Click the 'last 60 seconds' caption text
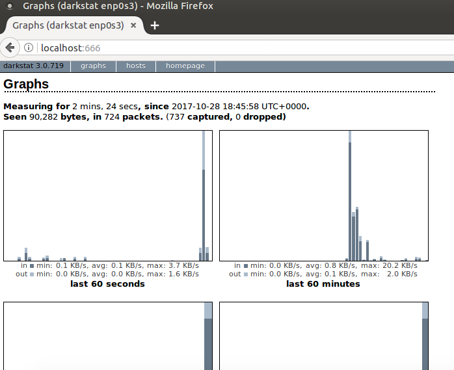This screenshot has width=454, height=370. click(x=107, y=284)
